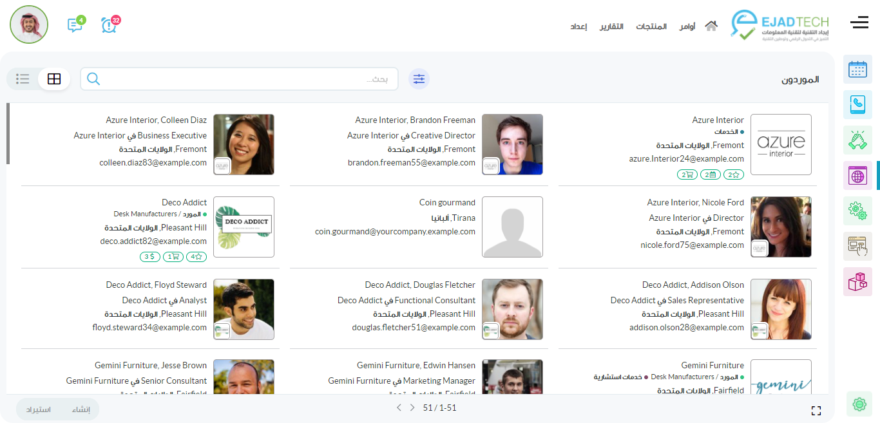The image size is (880, 423).
Task: Open the phone contacts sidebar icon
Action: coord(857,104)
